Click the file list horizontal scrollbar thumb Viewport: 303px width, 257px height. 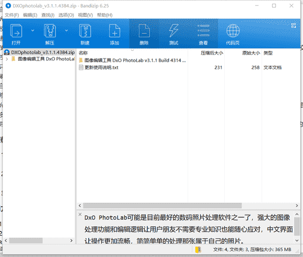[162, 205]
